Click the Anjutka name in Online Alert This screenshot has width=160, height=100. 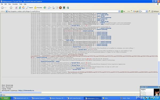point(143,90)
